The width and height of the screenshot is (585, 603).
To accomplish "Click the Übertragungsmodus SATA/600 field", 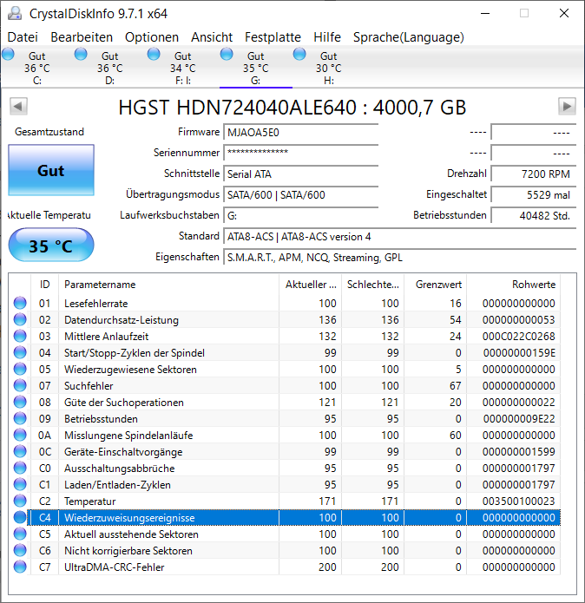I will coord(301,194).
